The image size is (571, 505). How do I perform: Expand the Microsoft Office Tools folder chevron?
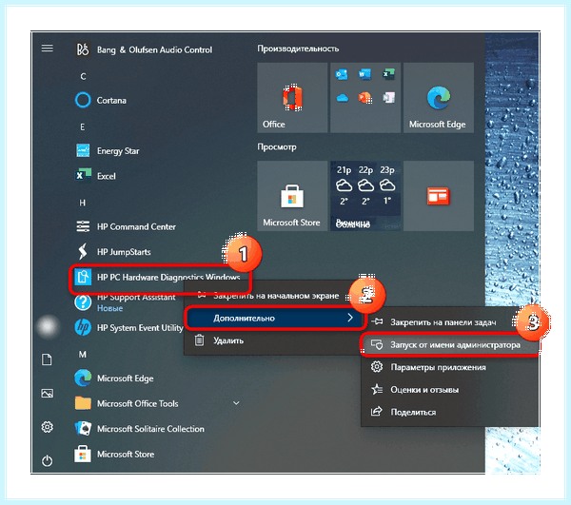(236, 402)
